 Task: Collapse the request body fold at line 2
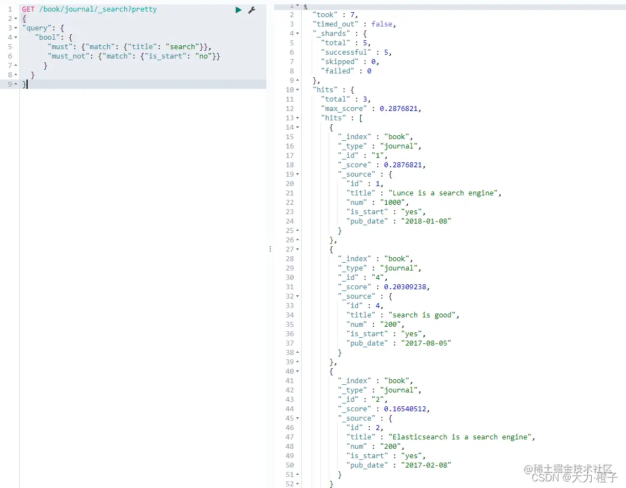pyautogui.click(x=15, y=19)
